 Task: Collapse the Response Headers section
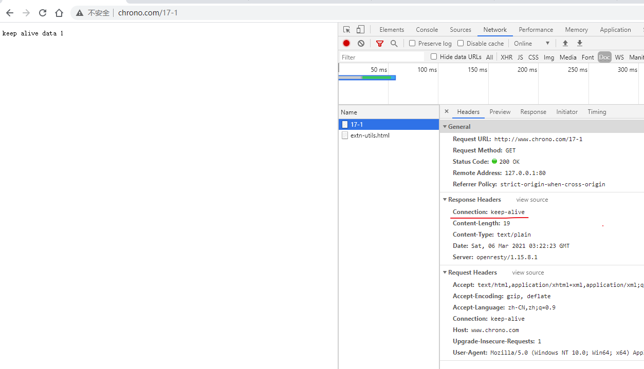point(444,200)
